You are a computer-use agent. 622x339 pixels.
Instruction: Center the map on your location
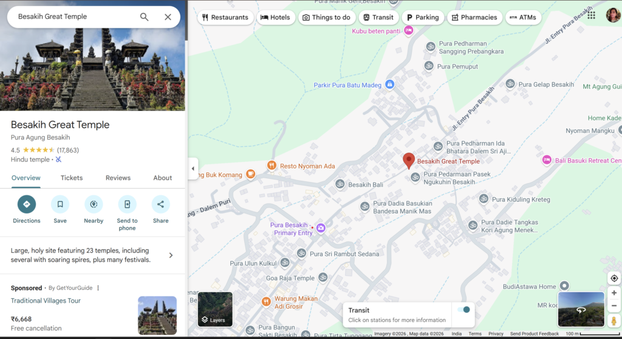614,278
